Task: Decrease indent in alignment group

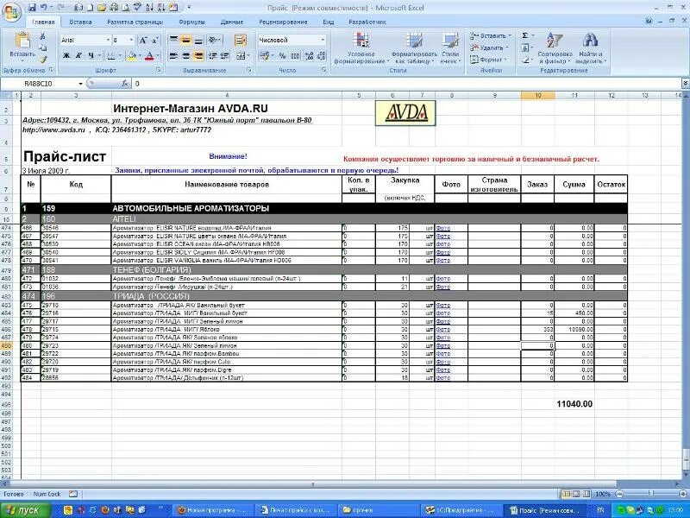Action: click(212, 56)
